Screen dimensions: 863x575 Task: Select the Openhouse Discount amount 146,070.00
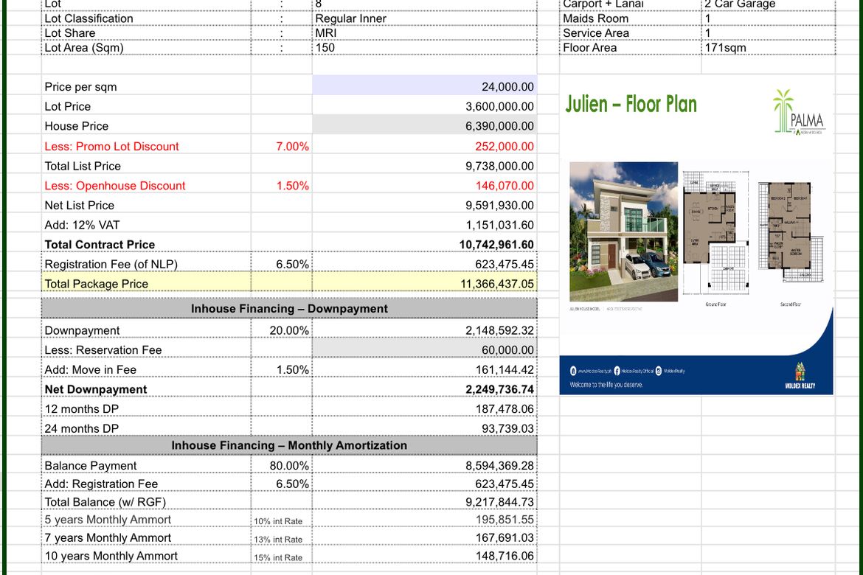[x=505, y=186]
